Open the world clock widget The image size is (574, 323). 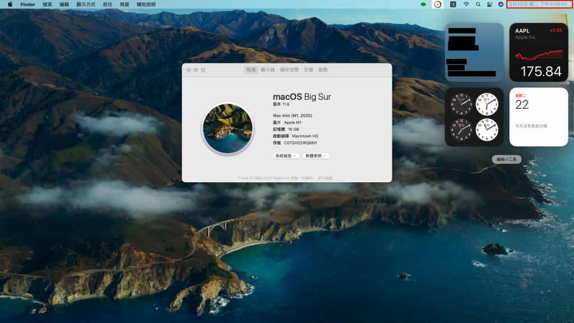click(474, 117)
